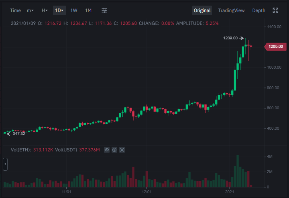Select the 1W interval
Image resolution: width=289 pixels, height=198 pixels.
(74, 10)
